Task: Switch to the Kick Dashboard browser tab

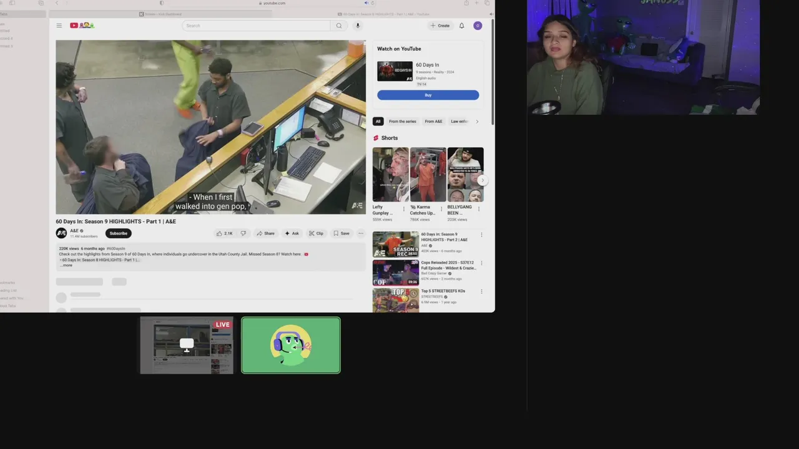Action: pyautogui.click(x=160, y=14)
